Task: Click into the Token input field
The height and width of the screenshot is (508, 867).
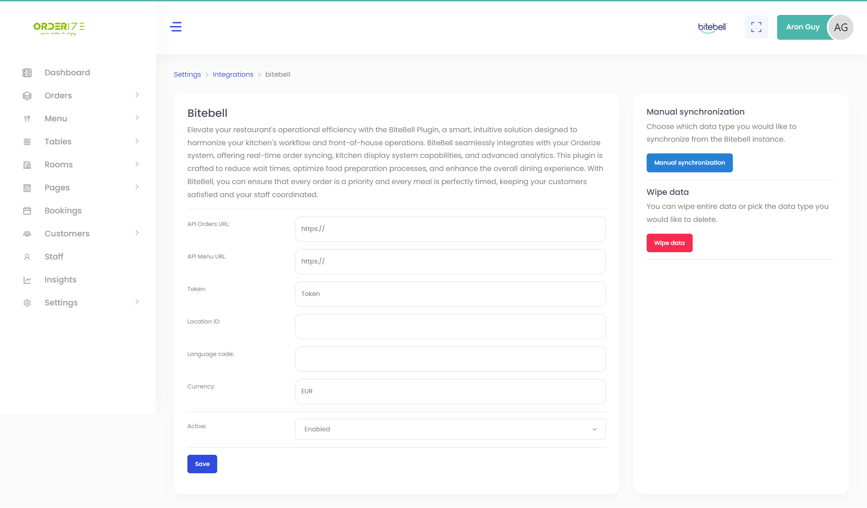Action: click(x=450, y=294)
